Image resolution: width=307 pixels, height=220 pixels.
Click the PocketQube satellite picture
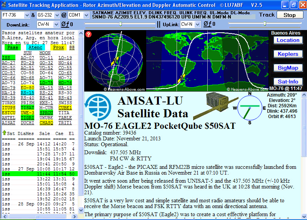tap(215, 105)
